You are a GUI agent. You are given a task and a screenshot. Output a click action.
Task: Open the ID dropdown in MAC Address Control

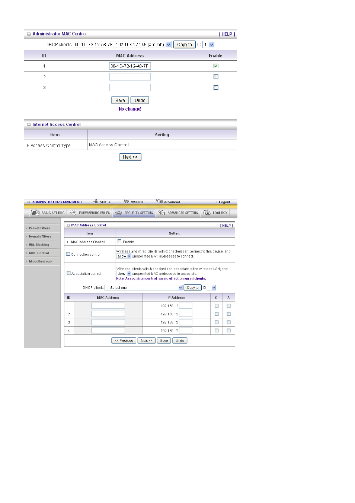click(x=211, y=288)
